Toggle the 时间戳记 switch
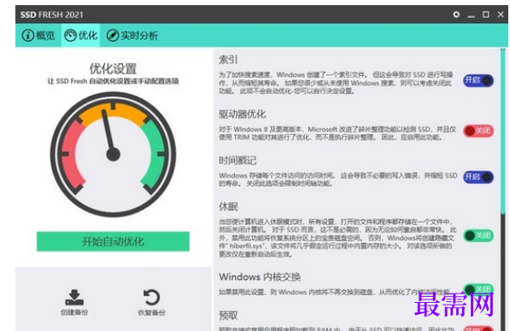The width and height of the screenshot is (510, 331). 478,177
